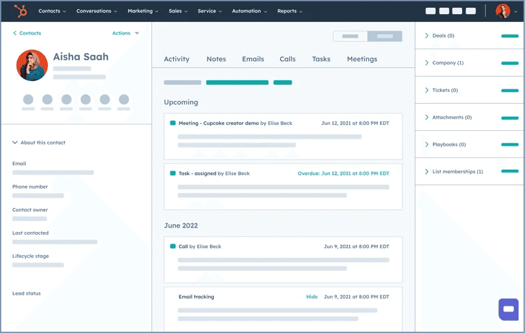Click the Email tracking title
The image size is (525, 333).
[x=196, y=297]
